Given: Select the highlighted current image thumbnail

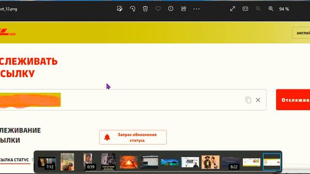Looking at the screenshot, I should coord(272,162).
